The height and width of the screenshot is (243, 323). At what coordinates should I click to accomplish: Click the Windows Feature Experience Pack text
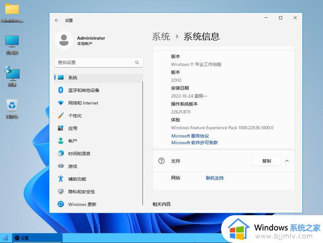pos(222,128)
